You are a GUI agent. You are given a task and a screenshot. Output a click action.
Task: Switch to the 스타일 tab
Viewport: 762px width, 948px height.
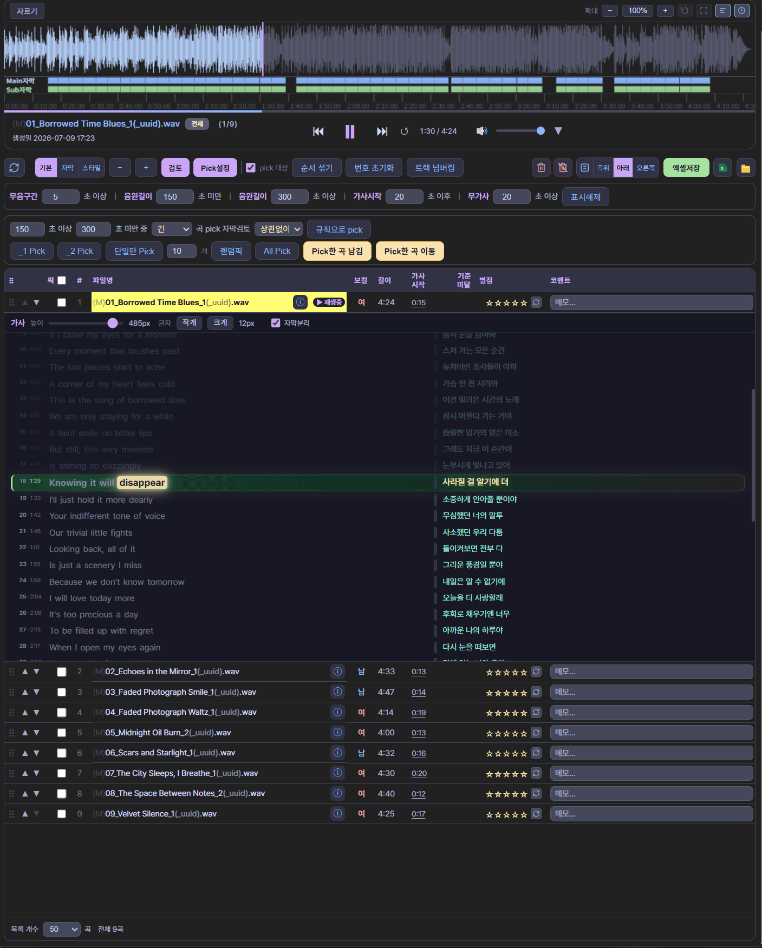coord(92,168)
